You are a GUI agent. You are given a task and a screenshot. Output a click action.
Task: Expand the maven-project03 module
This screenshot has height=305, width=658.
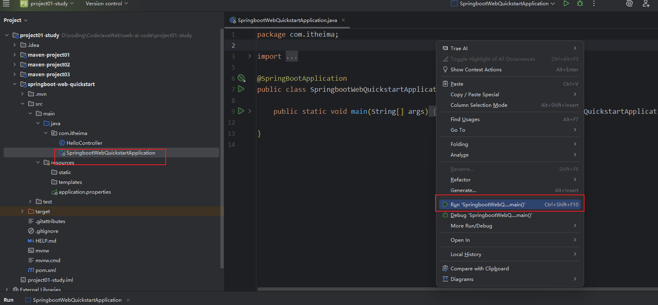click(x=15, y=75)
